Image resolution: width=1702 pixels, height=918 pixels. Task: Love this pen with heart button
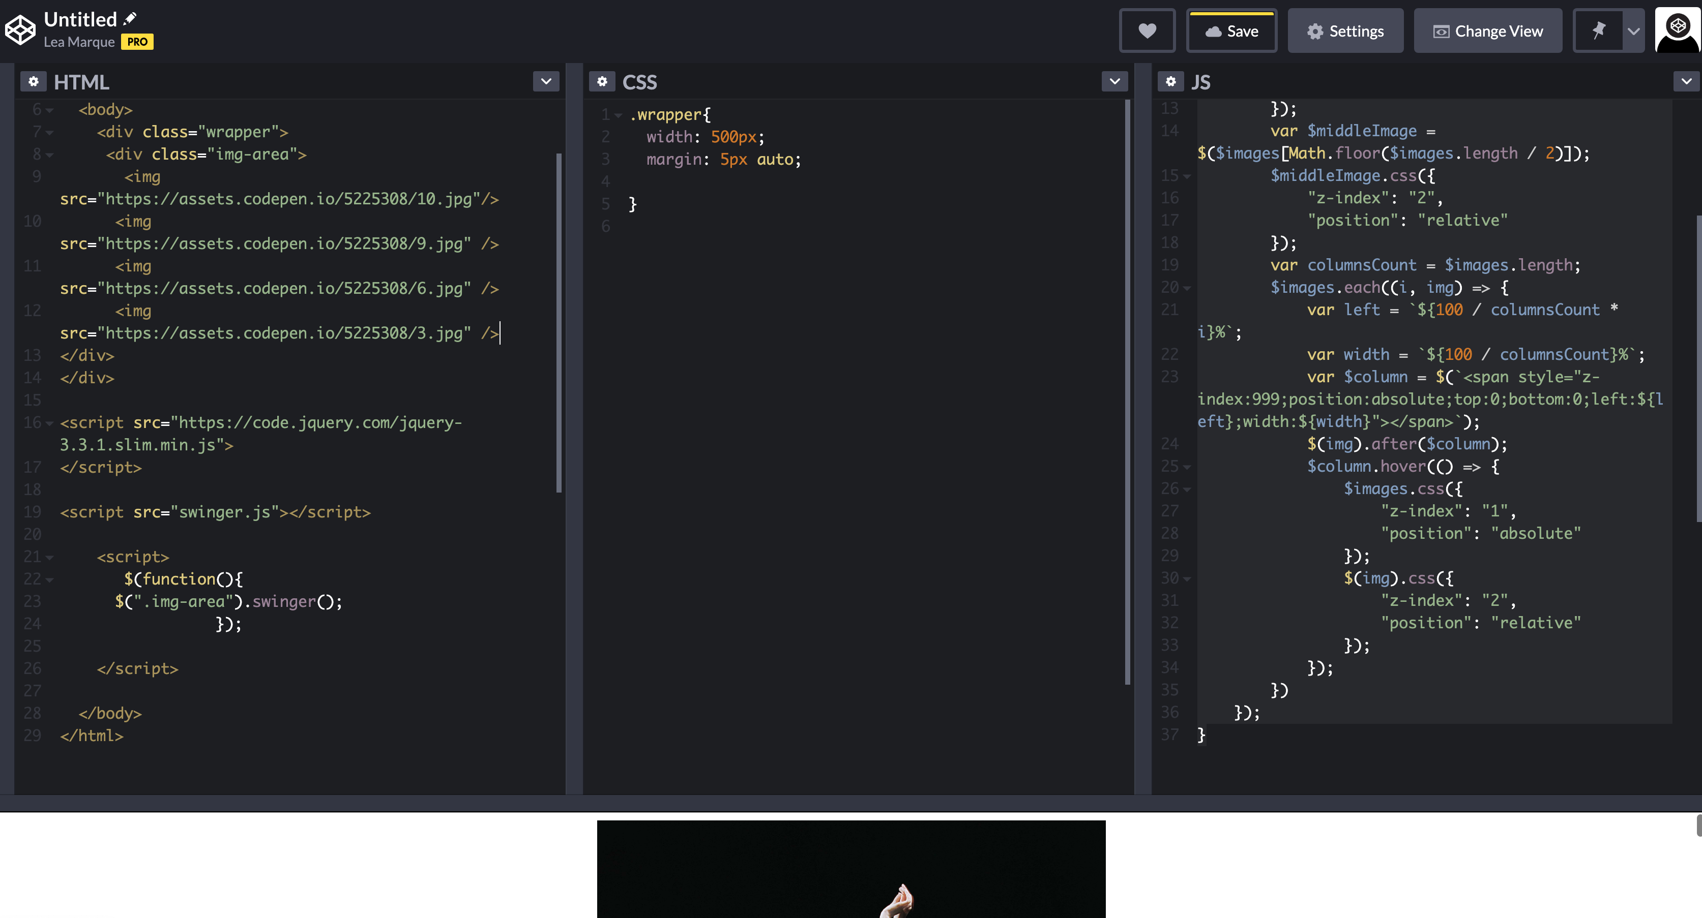click(x=1147, y=31)
